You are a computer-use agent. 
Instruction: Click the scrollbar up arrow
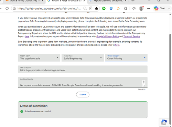pos(170,14)
